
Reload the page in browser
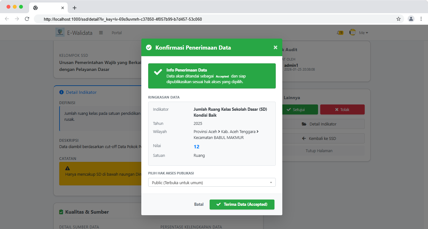pos(27,19)
